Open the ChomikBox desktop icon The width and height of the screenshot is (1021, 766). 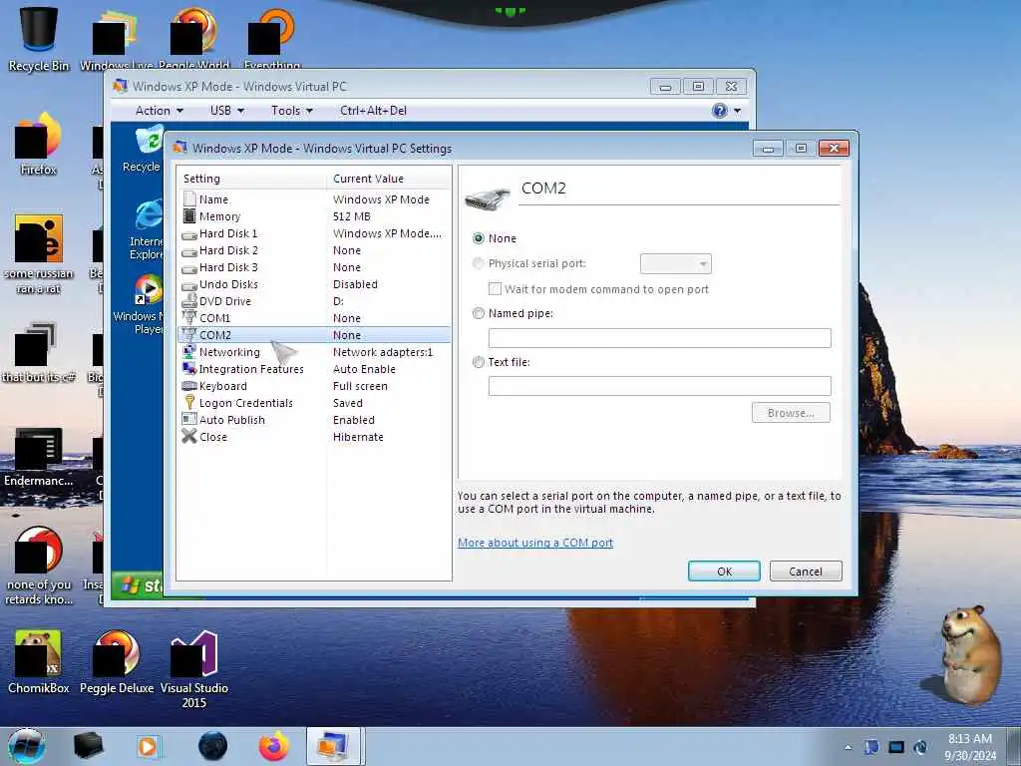pyautogui.click(x=39, y=662)
